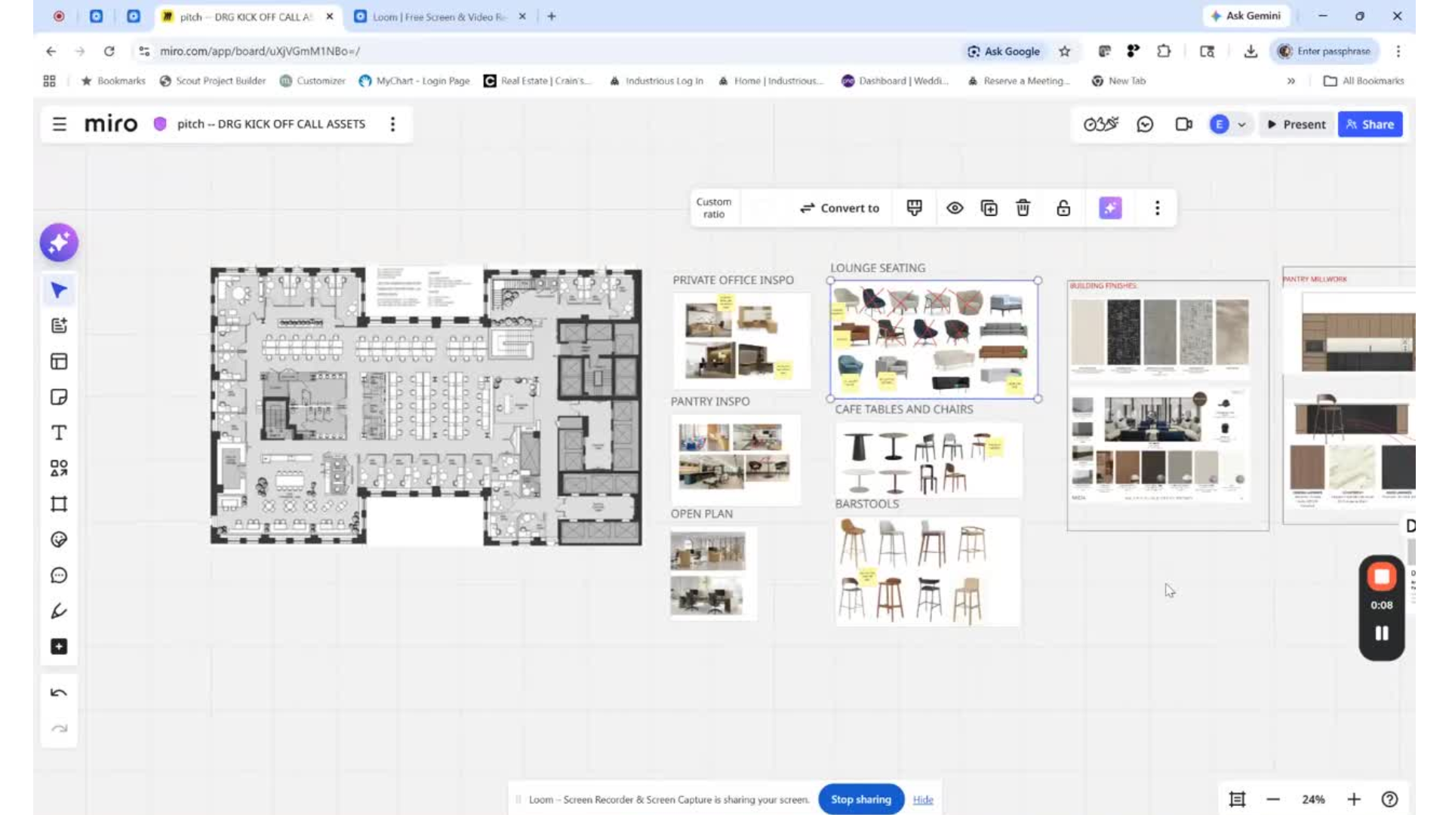The image size is (1449, 815).
Task: Open Miro AI assistant sparkle button
Action: 59,243
